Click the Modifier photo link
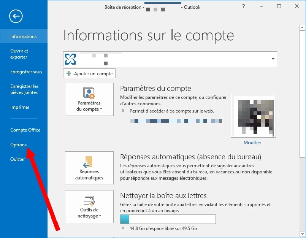Image resolution: width=306 pixels, height=238 pixels. click(x=253, y=142)
